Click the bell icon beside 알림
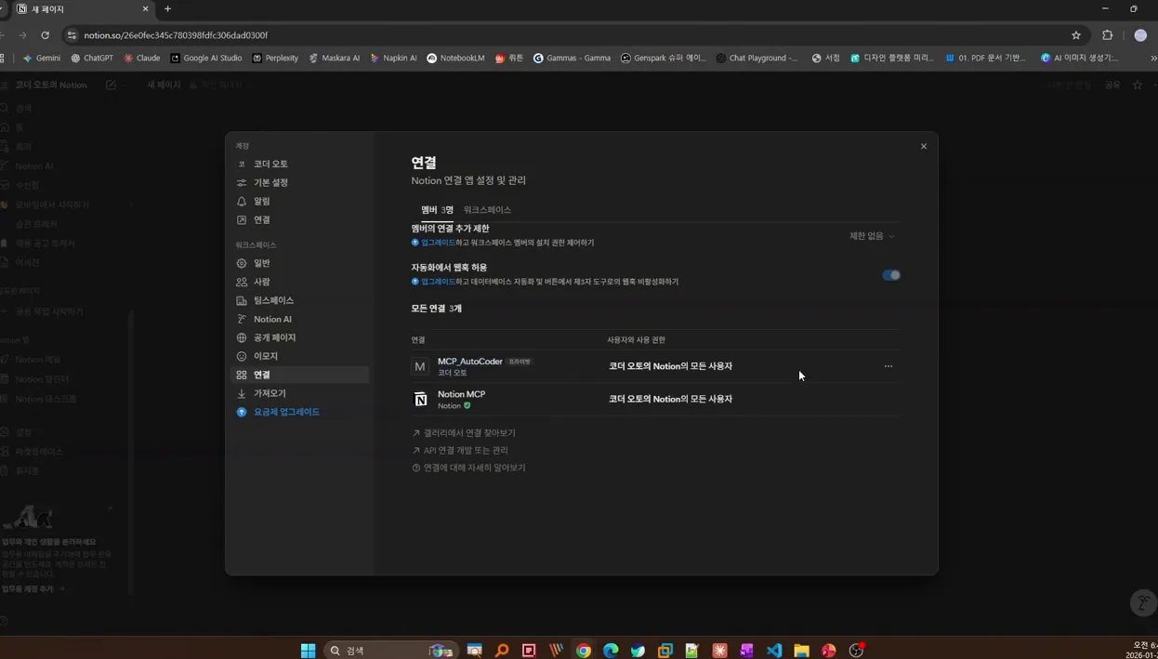The width and height of the screenshot is (1158, 659). (x=242, y=201)
